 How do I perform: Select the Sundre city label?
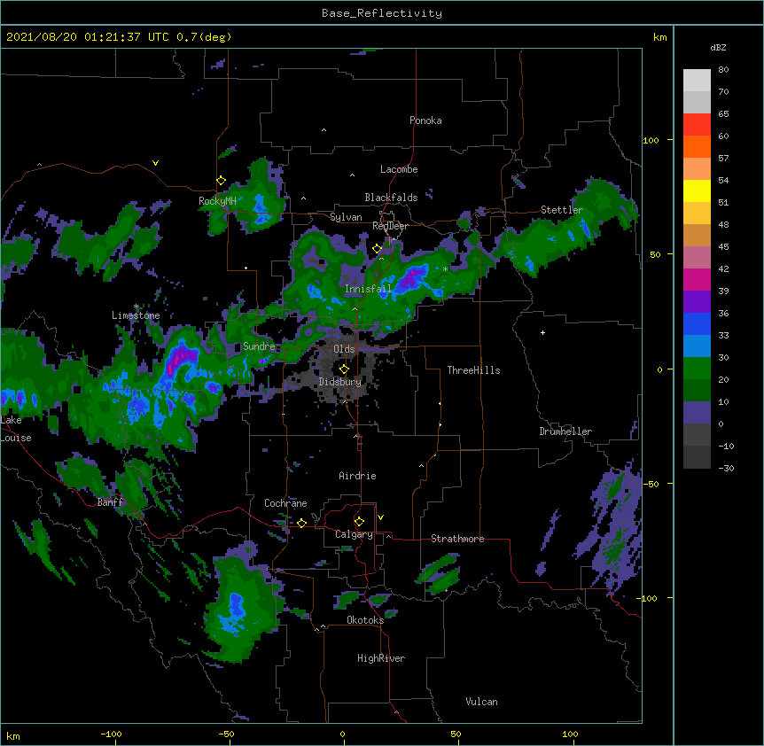coord(259,346)
